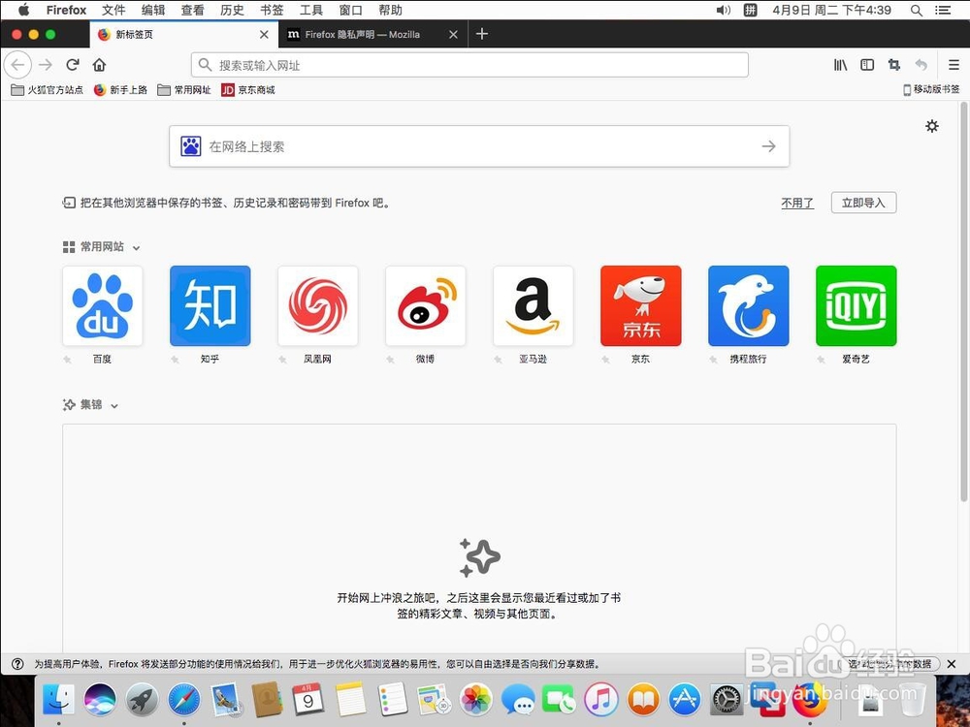This screenshot has width=970, height=727.
Task: Close the data sharing notification bar
Action: point(952,664)
